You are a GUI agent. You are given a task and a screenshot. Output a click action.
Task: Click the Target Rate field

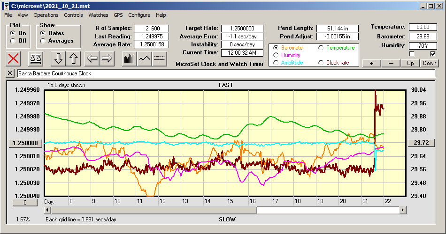point(242,29)
